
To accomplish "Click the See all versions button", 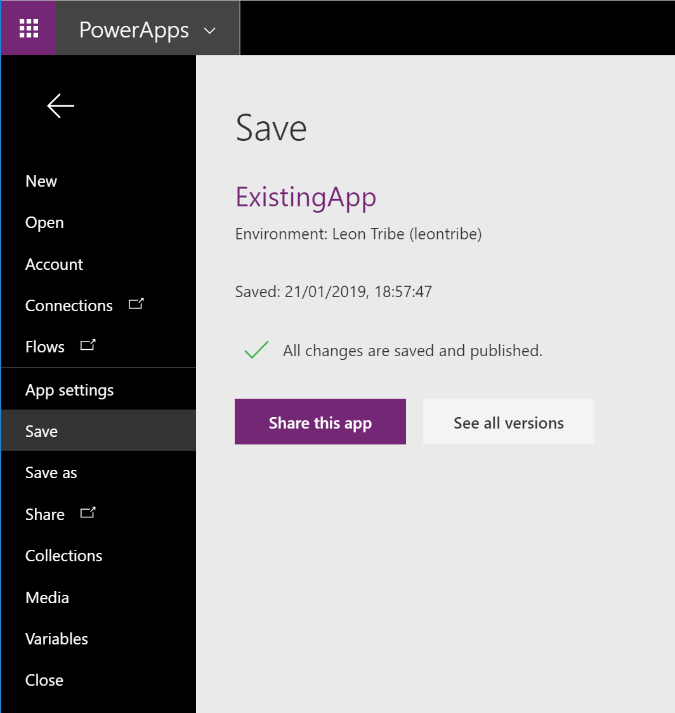I will (508, 422).
